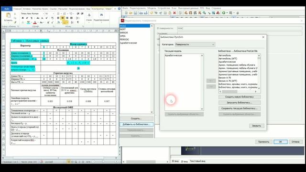Apply strikethrough formatting in Word
This screenshot has height=172, width=306.
click(38, 18)
